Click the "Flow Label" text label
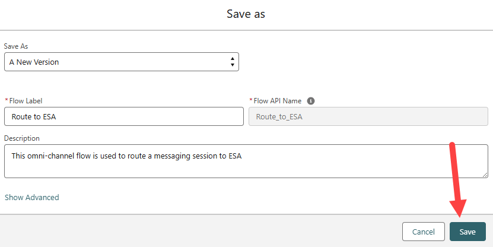This screenshot has width=493, height=247. [x=26, y=101]
